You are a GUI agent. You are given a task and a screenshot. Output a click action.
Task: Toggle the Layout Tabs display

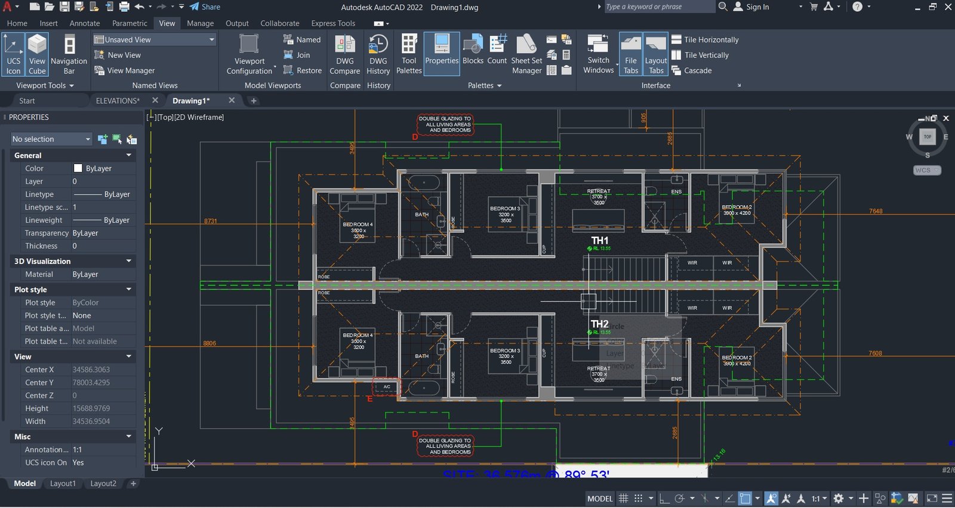point(656,54)
